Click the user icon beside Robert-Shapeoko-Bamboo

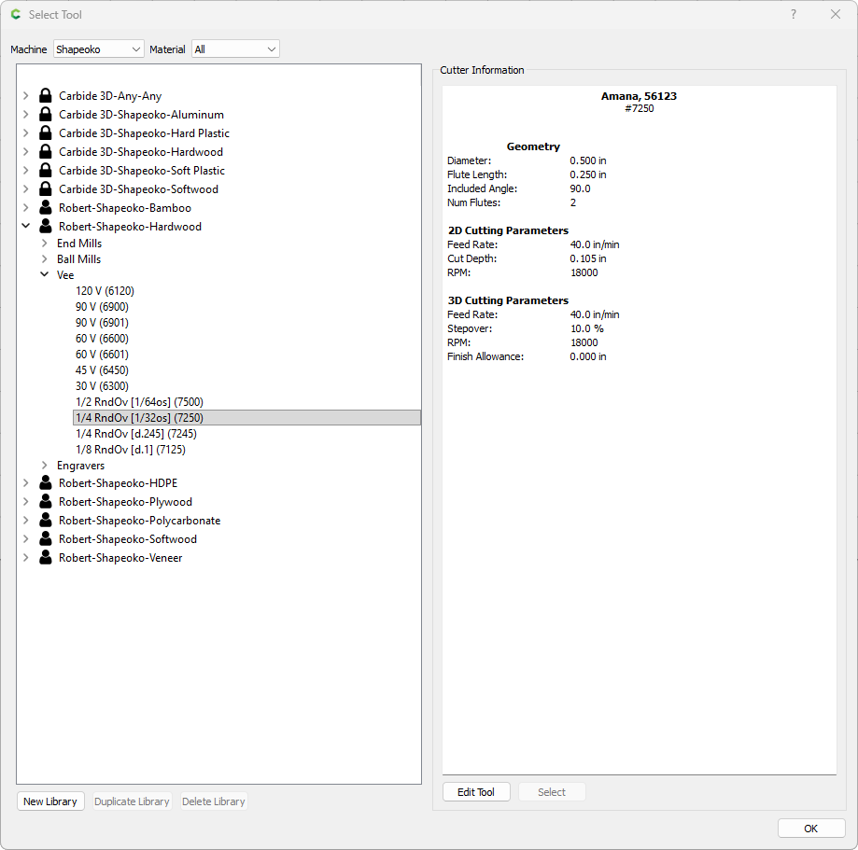(x=45, y=208)
